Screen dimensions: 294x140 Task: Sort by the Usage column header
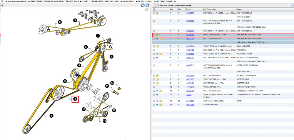point(265,9)
